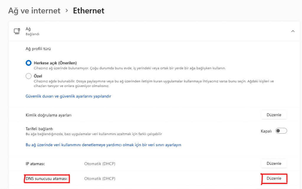Click the DNS sunucusu ataması label
Viewport: 302px width, 189px height.
(x=47, y=179)
